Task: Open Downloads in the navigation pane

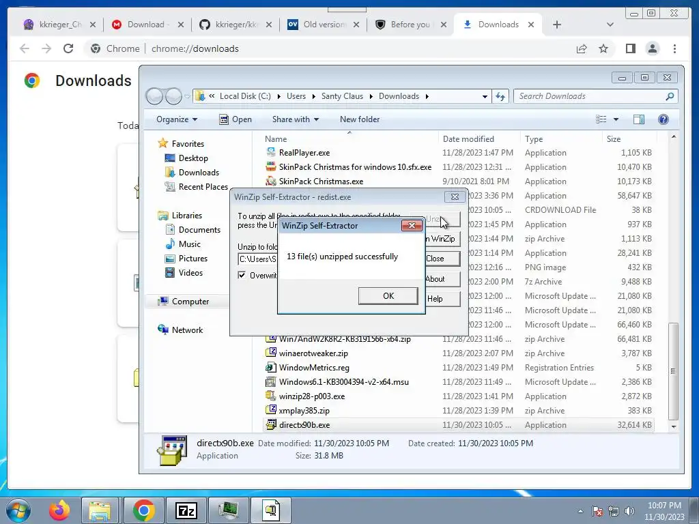Action: click(x=199, y=173)
